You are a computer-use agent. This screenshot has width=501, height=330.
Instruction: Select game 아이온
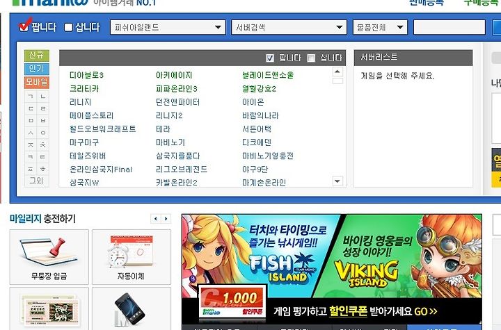(x=253, y=102)
